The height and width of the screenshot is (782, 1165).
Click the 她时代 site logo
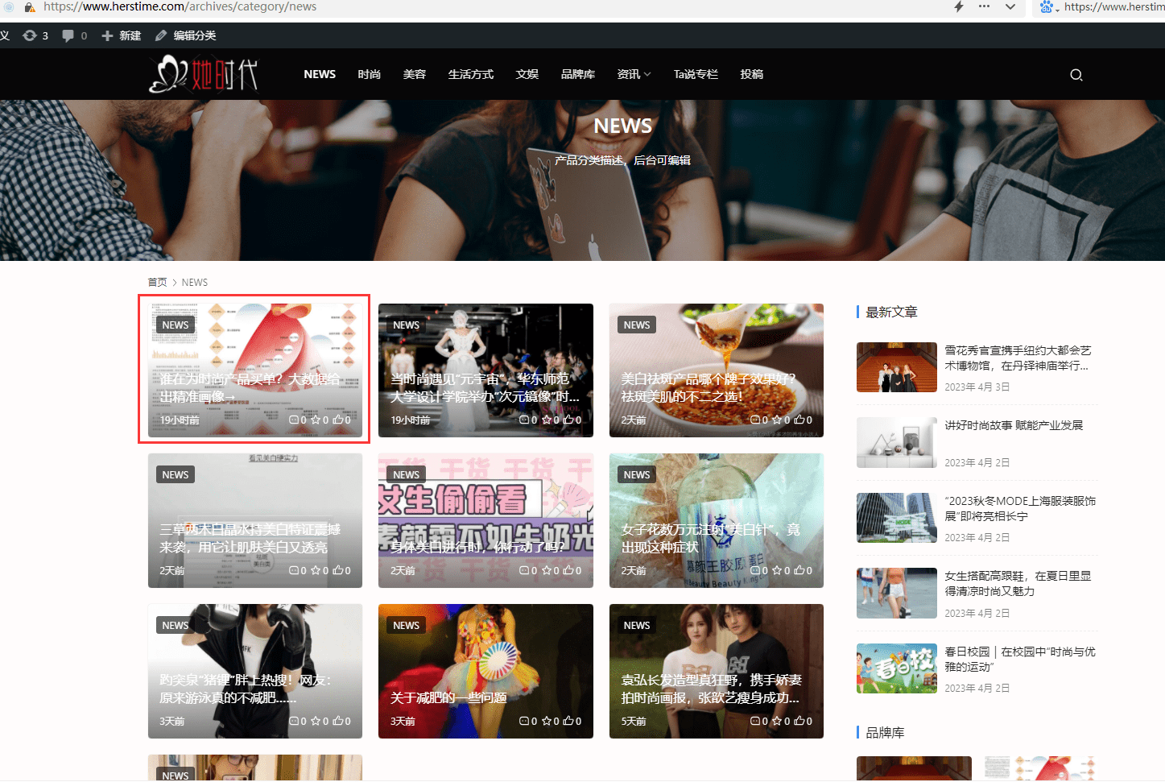pos(204,74)
